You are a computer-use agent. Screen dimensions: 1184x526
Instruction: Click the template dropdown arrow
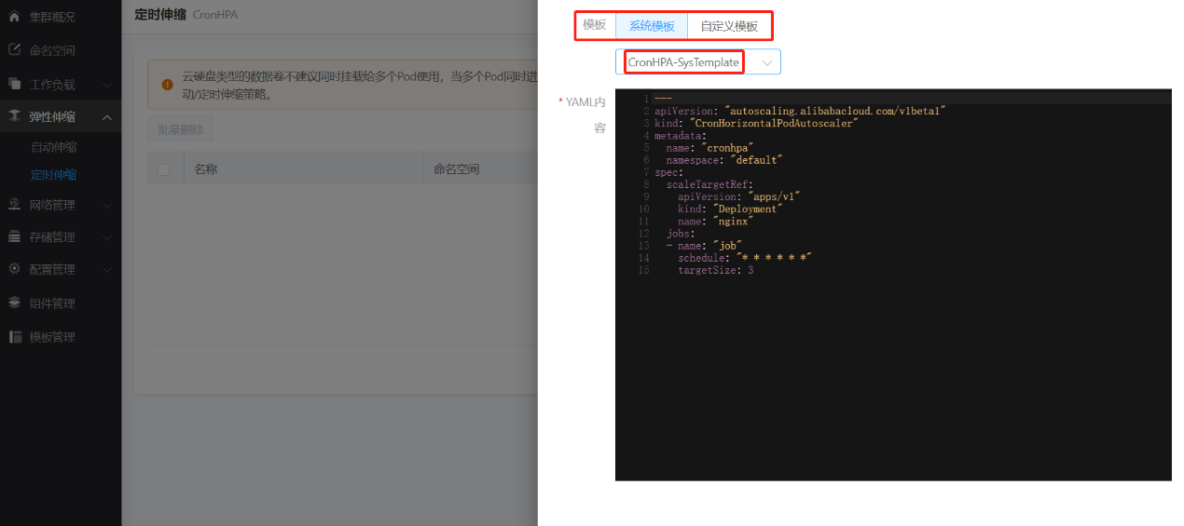(x=767, y=62)
